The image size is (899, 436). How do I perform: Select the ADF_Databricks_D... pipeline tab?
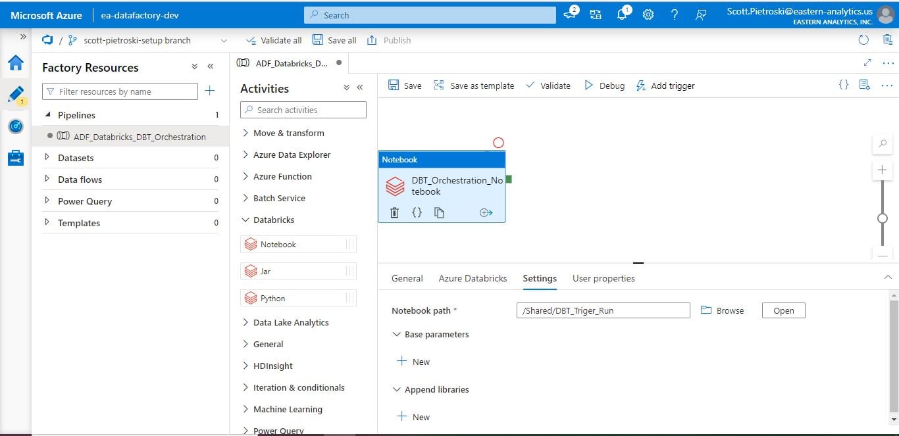[289, 63]
